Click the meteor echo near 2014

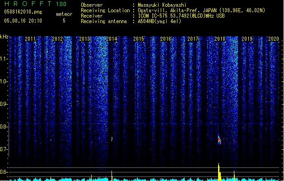[112, 139]
